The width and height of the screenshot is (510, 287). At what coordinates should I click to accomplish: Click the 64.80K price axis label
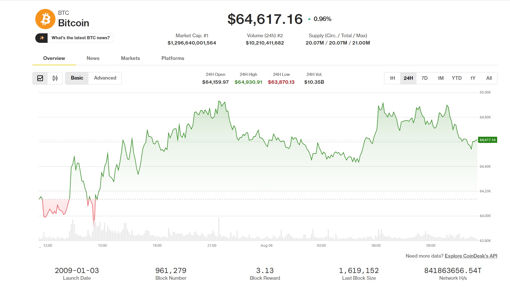pos(485,117)
